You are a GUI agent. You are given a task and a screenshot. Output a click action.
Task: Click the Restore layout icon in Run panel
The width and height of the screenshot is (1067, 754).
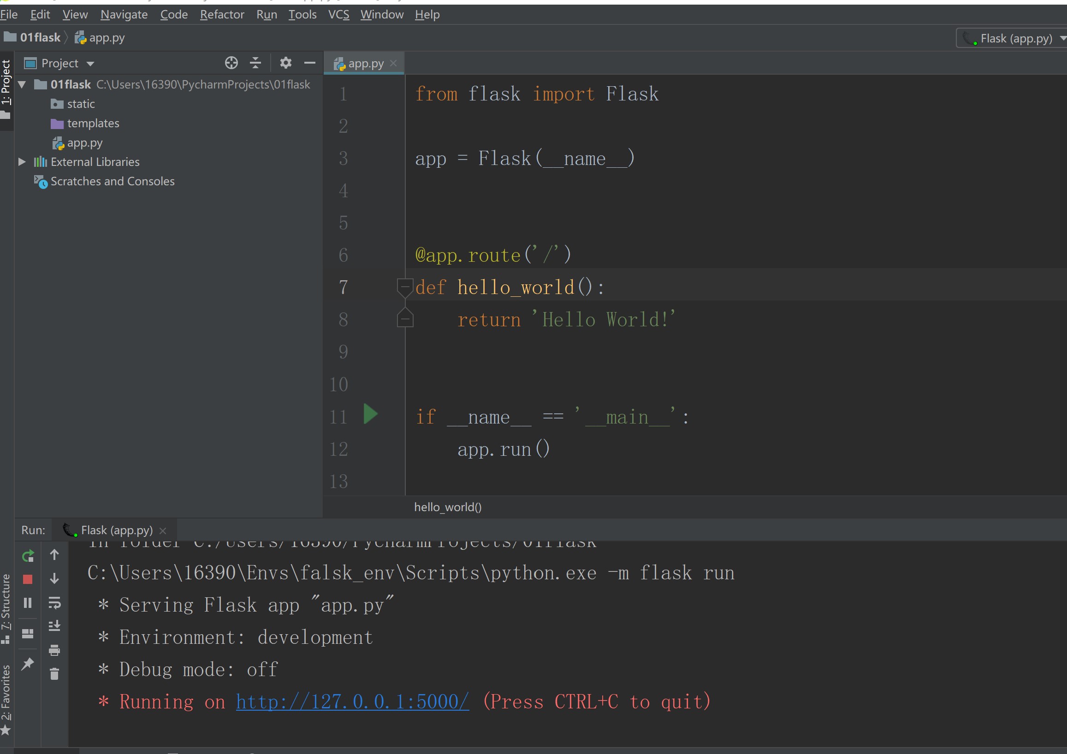(x=28, y=634)
